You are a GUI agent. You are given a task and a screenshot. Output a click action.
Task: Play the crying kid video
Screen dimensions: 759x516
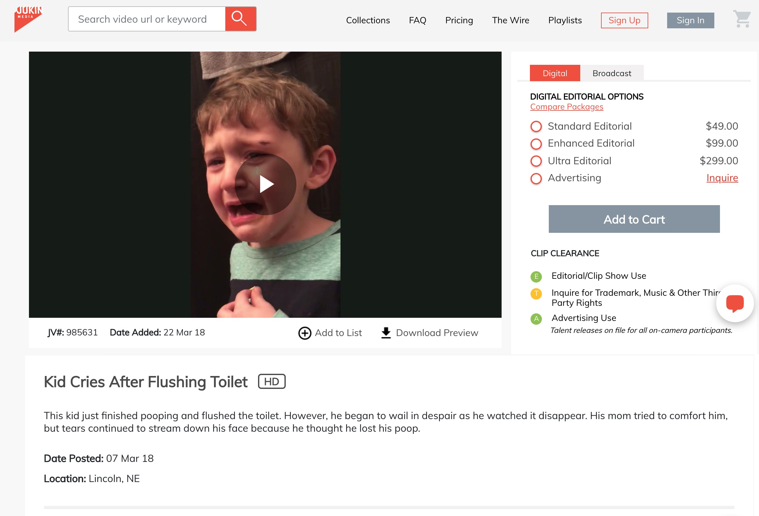pyautogui.click(x=265, y=184)
